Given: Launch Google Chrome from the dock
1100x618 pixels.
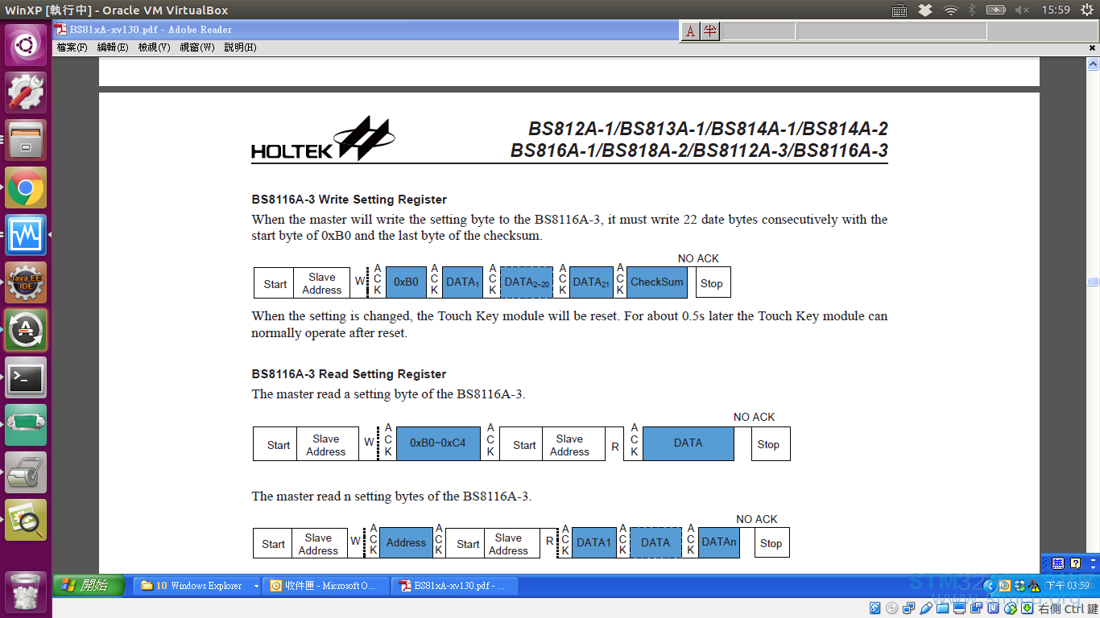Looking at the screenshot, I should pyautogui.click(x=26, y=187).
